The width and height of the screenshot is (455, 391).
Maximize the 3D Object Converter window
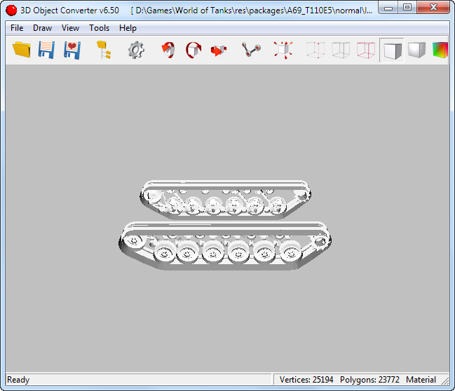click(407, 7)
